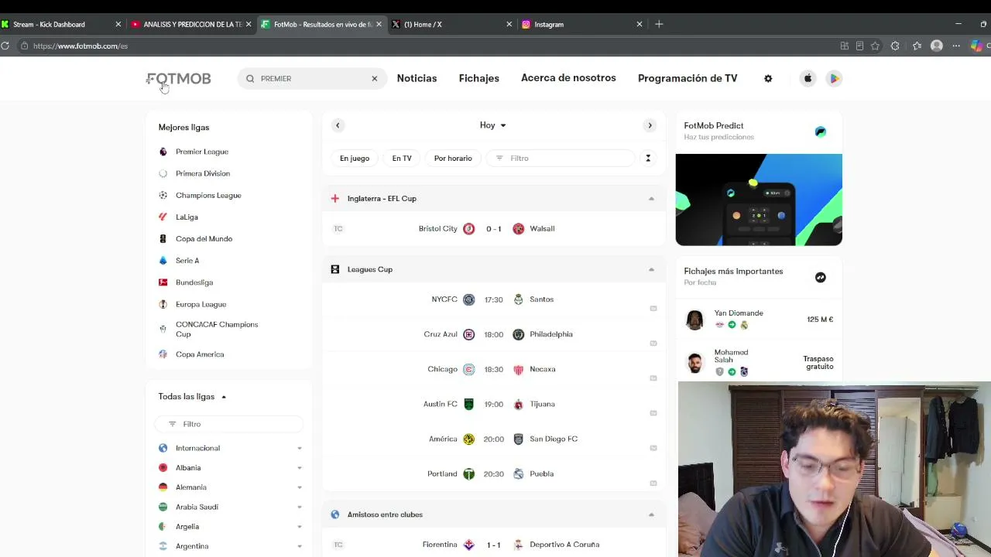Image resolution: width=991 pixels, height=557 pixels.
Task: Open Fichajes más importantes arrow icon
Action: (820, 277)
